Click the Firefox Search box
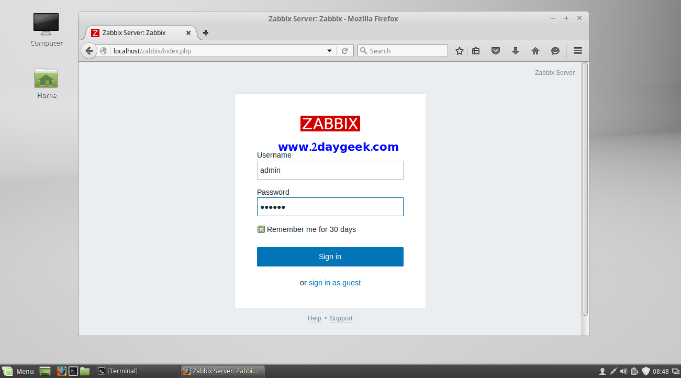 click(403, 51)
